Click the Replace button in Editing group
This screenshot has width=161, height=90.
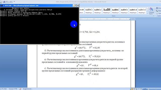[x=158, y=11]
